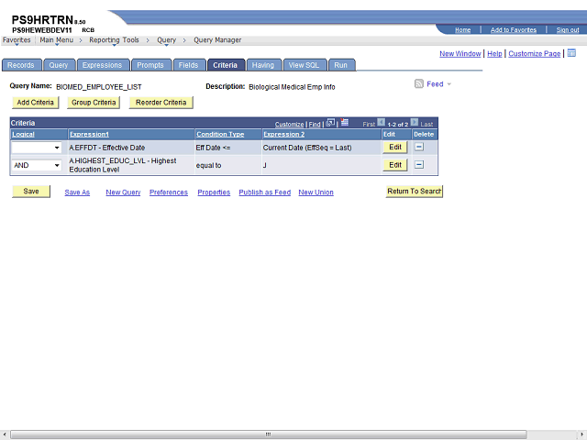The height and width of the screenshot is (440, 587).
Task: Click Customize link in Criteria header
Action: pyautogui.click(x=290, y=125)
